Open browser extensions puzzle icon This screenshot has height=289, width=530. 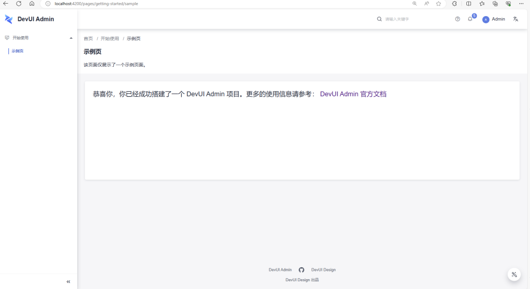(x=454, y=4)
